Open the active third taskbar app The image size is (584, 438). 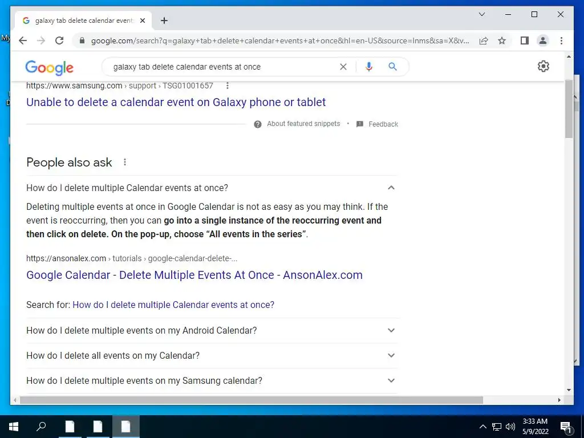[x=125, y=427]
